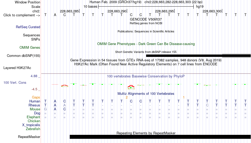This screenshot has height=143, width=251.
Task: Click the 'Sequences' track label
Action: (x=31, y=35)
